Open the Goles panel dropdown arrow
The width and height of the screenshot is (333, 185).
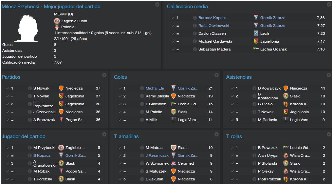pyautogui.click(x=216, y=75)
